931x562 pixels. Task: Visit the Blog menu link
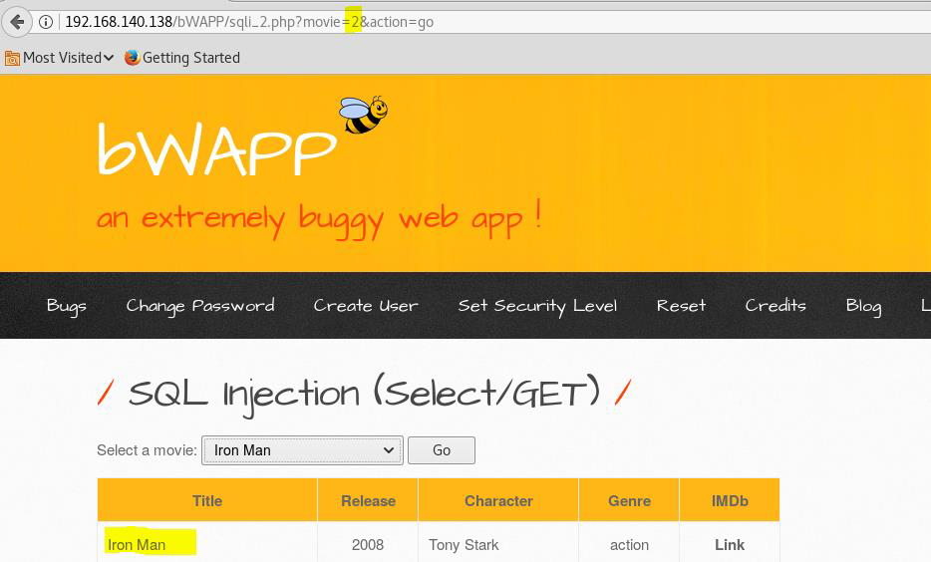(x=863, y=306)
